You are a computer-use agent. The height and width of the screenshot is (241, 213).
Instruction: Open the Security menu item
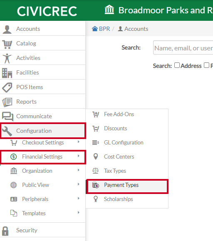click(x=42, y=230)
